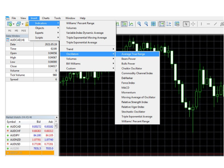Pick the DeMarker indicator
Viewport: 224px width, 168px height.
[x=137, y=78]
